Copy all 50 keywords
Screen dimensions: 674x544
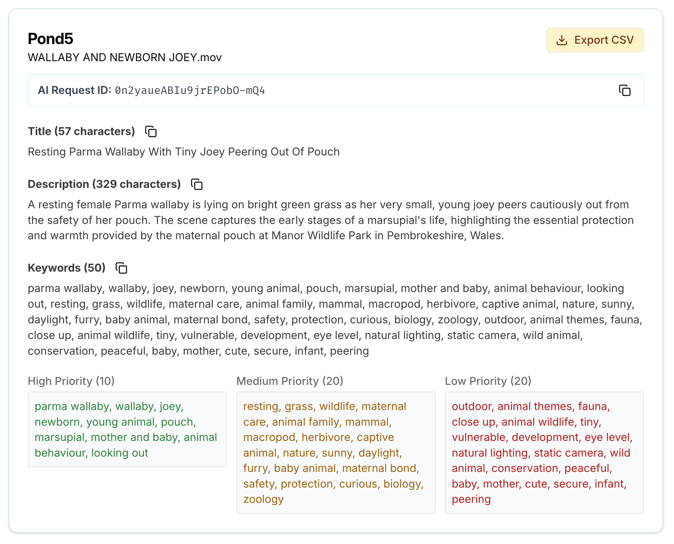121,268
